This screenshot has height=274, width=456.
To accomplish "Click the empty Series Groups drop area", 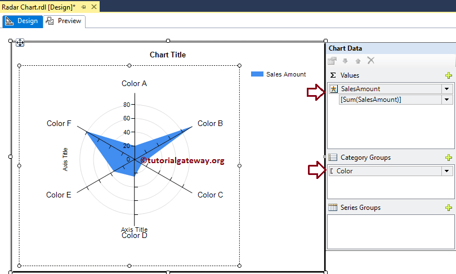I will pyautogui.click(x=391, y=232).
